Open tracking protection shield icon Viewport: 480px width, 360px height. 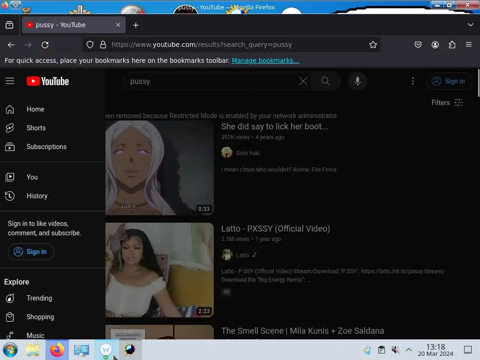pyautogui.click(x=90, y=45)
